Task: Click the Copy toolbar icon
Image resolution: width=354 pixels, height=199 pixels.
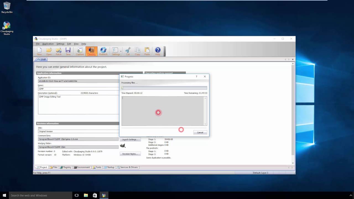Action: pyautogui.click(x=137, y=51)
